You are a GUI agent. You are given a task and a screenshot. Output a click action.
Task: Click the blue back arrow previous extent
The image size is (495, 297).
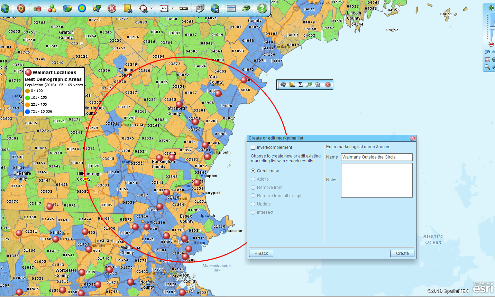(x=487, y=52)
